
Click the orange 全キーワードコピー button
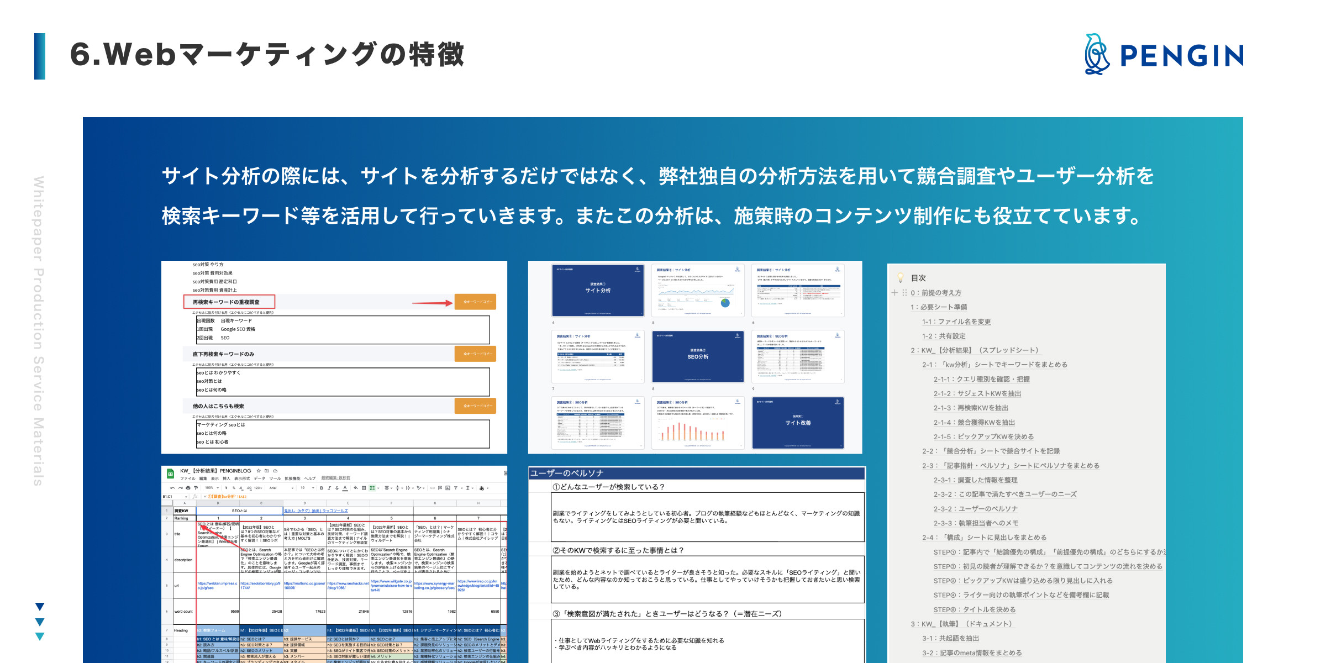point(476,302)
